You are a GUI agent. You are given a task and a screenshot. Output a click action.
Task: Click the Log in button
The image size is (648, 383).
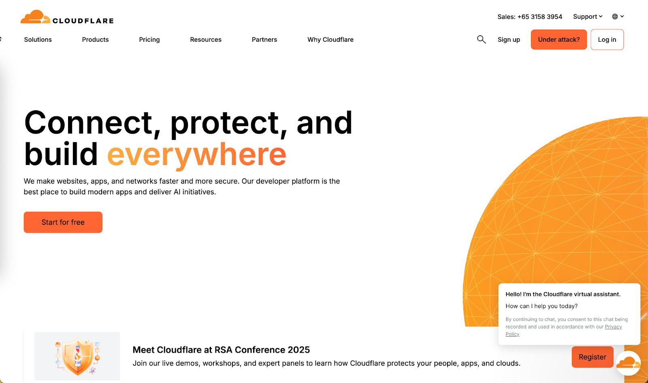click(x=607, y=40)
